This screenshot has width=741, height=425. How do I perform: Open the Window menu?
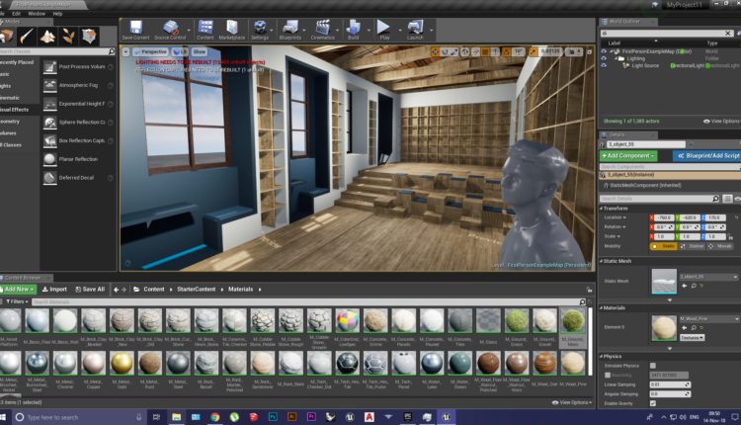tap(37, 14)
